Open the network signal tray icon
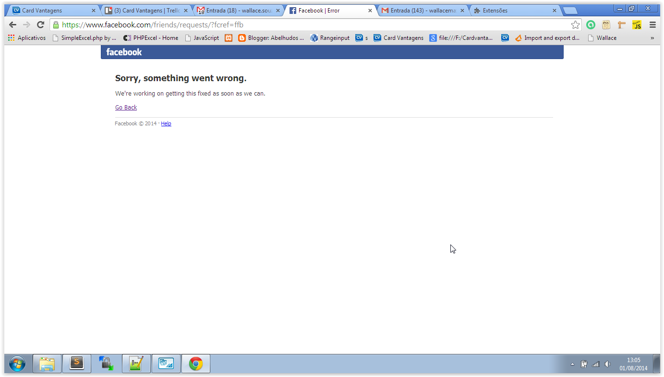Image resolution: width=664 pixels, height=377 pixels. 596,364
